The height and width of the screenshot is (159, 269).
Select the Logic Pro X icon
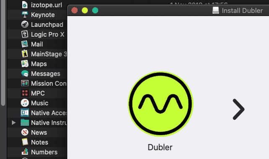(25, 34)
